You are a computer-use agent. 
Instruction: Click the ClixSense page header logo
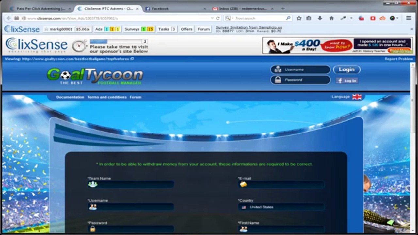click(37, 45)
